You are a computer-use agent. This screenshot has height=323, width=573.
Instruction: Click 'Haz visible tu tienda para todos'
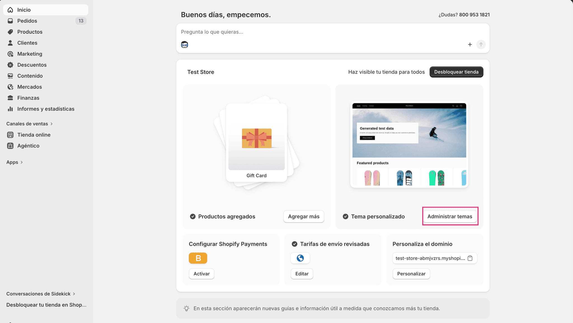pyautogui.click(x=386, y=72)
